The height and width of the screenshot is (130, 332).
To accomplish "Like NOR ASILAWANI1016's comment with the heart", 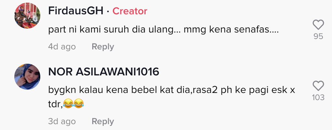I will [318, 86].
